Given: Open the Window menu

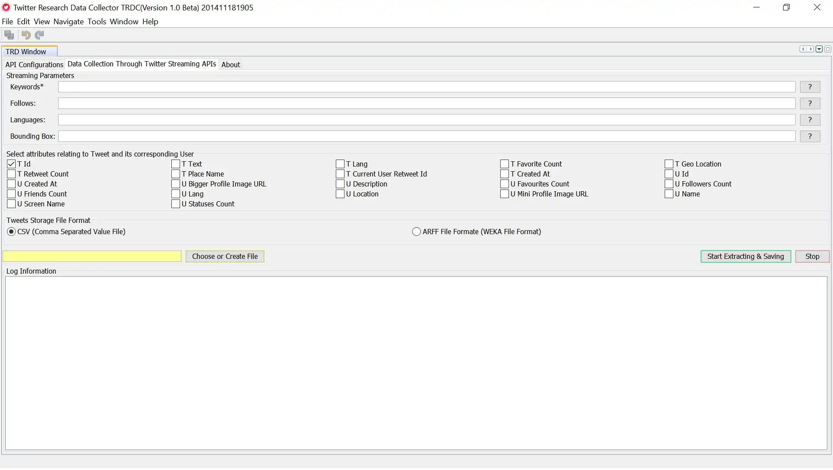Looking at the screenshot, I should pyautogui.click(x=124, y=21).
